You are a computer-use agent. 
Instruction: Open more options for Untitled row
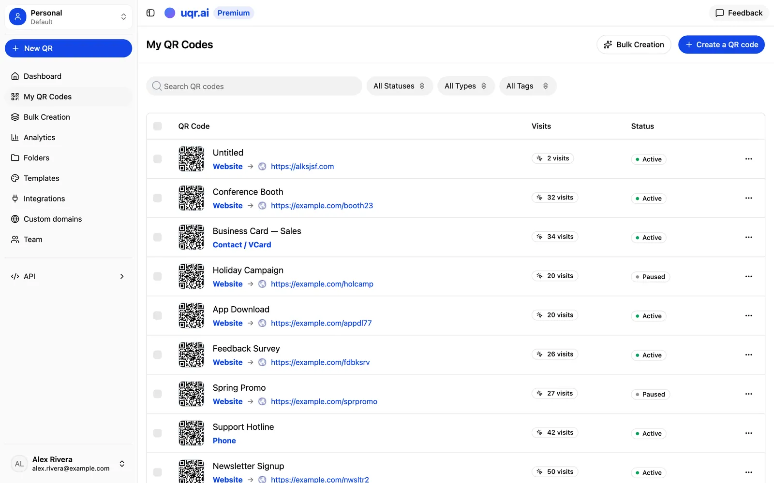(x=748, y=159)
